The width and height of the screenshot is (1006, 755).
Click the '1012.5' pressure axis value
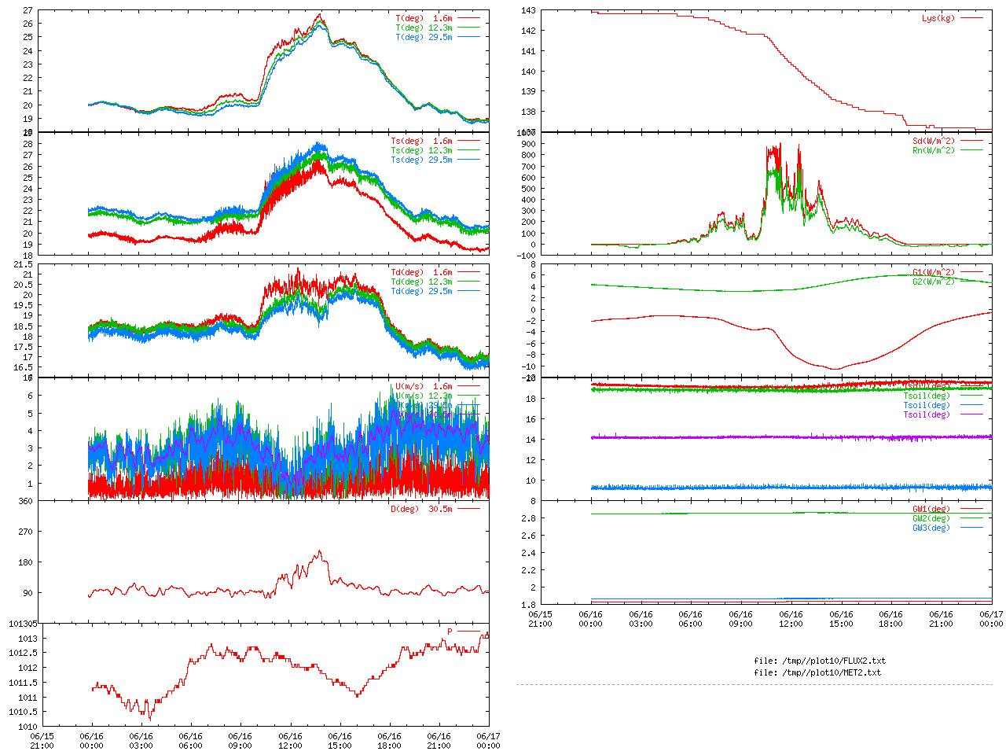tap(22, 654)
